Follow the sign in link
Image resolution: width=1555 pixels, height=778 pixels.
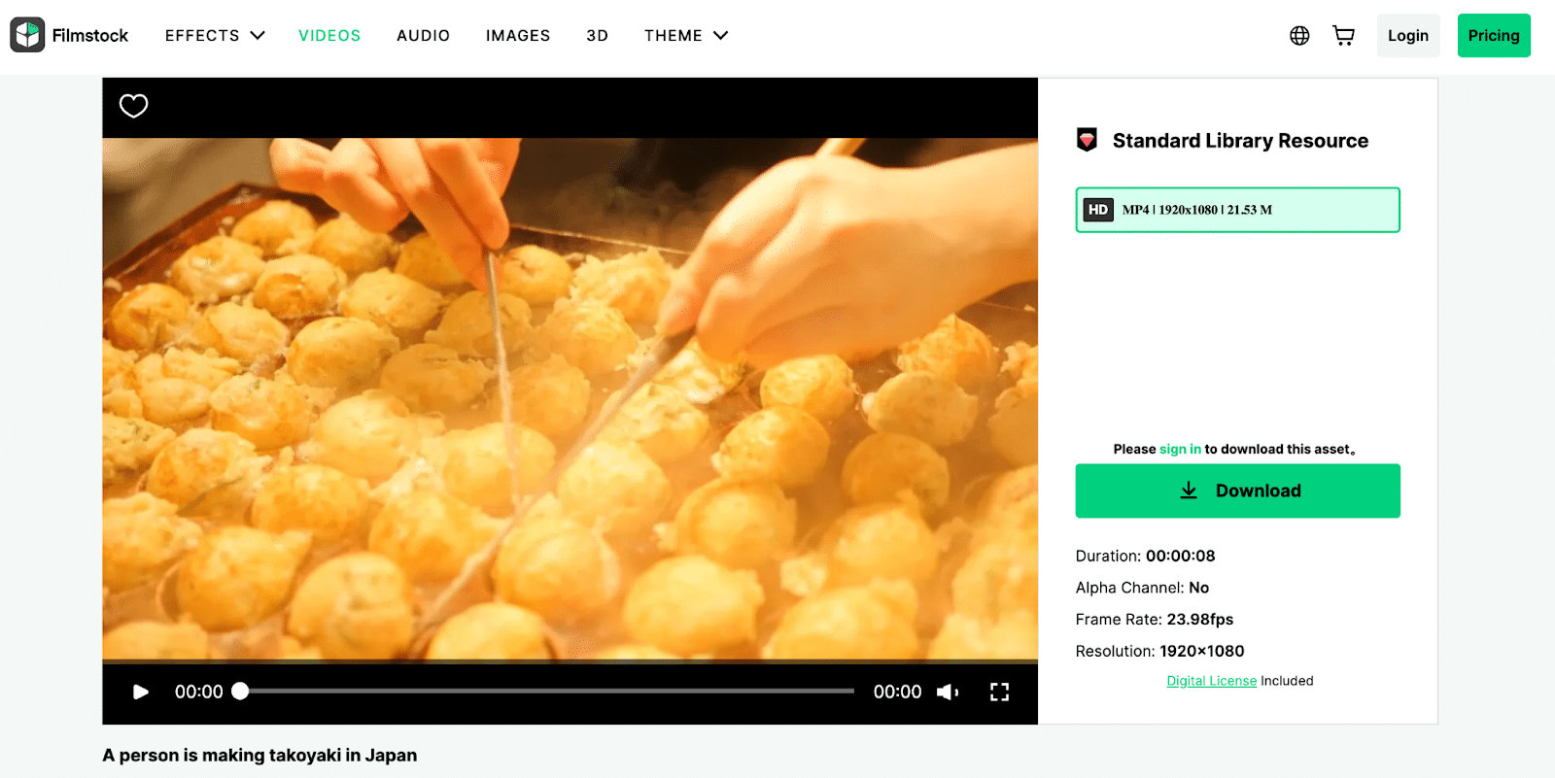1180,449
